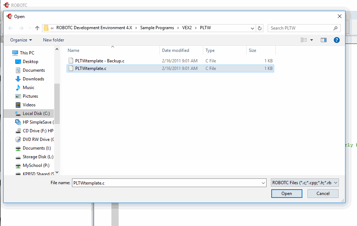Click the Open button

coord(286,194)
